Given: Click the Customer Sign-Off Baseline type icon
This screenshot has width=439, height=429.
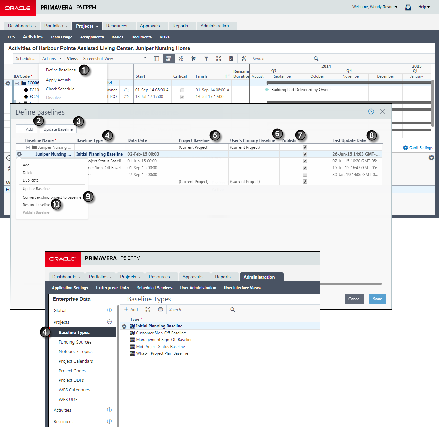Looking at the screenshot, I should 133,333.
